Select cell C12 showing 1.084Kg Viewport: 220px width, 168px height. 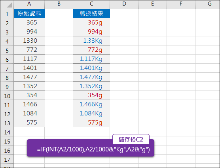click(91, 113)
